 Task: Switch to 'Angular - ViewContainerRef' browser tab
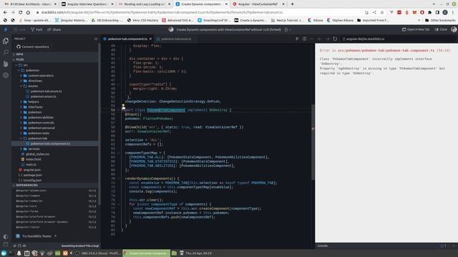[258, 4]
